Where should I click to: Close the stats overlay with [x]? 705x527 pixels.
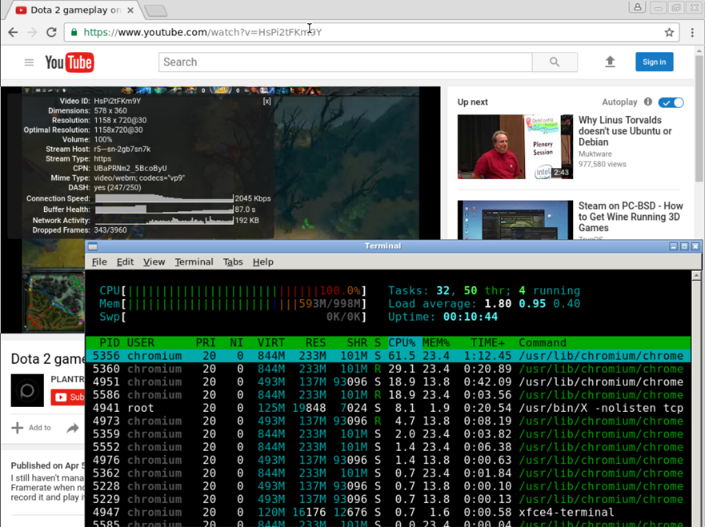click(x=267, y=101)
